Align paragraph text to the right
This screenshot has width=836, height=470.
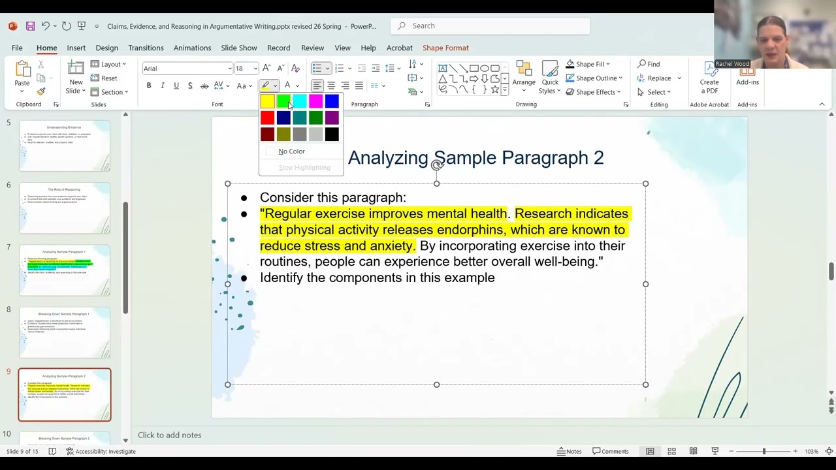(x=345, y=86)
